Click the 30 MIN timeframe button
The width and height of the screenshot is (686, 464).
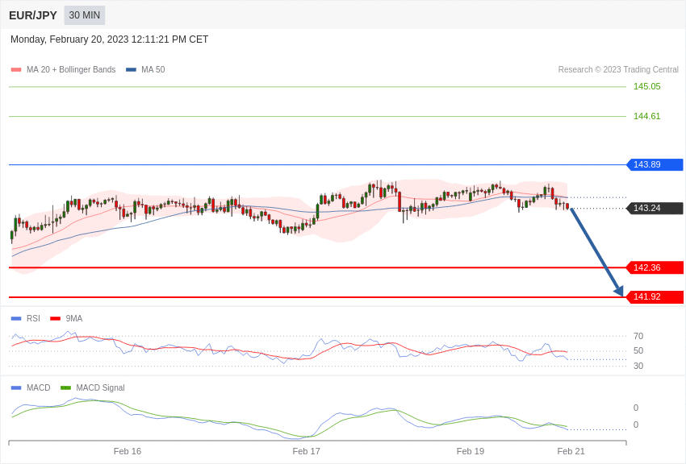point(85,15)
